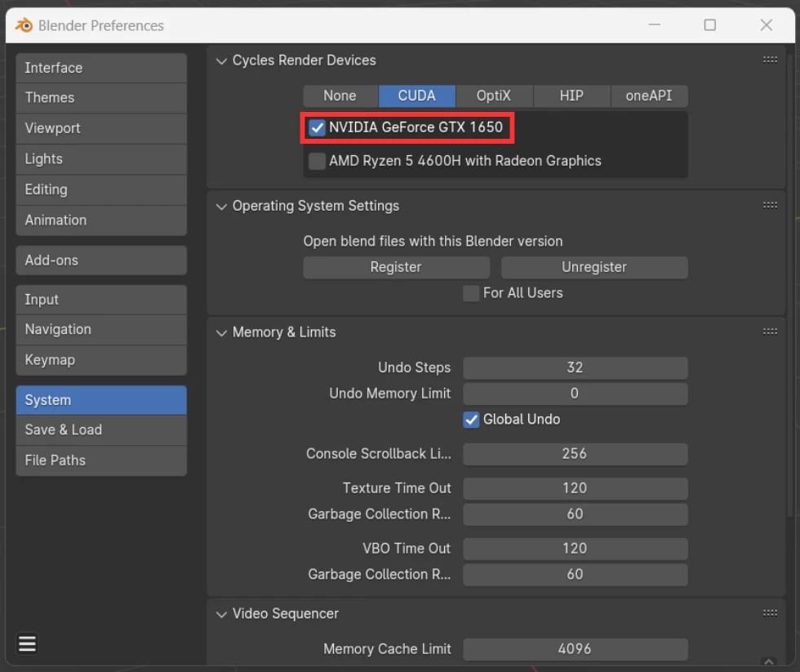The width and height of the screenshot is (800, 672).
Task: Grab the Memory & Limits panel grip
Action: [x=770, y=332]
